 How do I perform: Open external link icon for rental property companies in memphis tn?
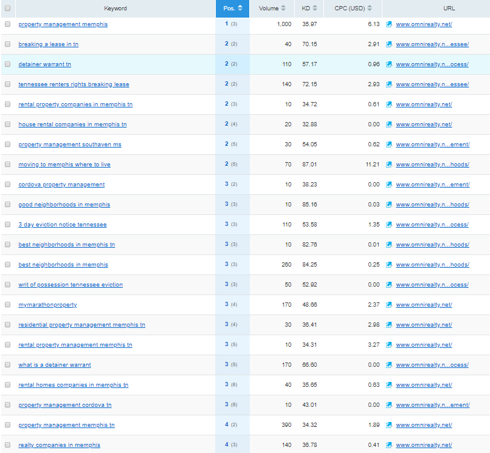pyautogui.click(x=388, y=104)
